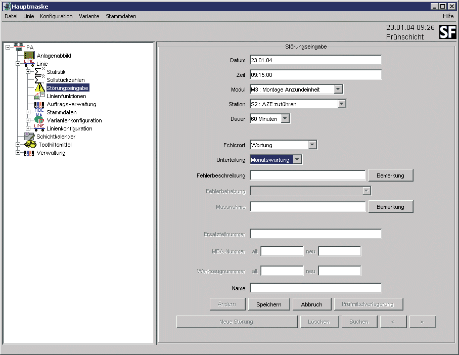Click Bemerkung button beside Massnahme
Image resolution: width=459 pixels, height=355 pixels.
[390, 206]
